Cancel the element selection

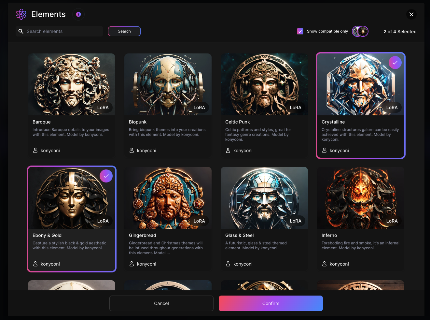click(161, 303)
